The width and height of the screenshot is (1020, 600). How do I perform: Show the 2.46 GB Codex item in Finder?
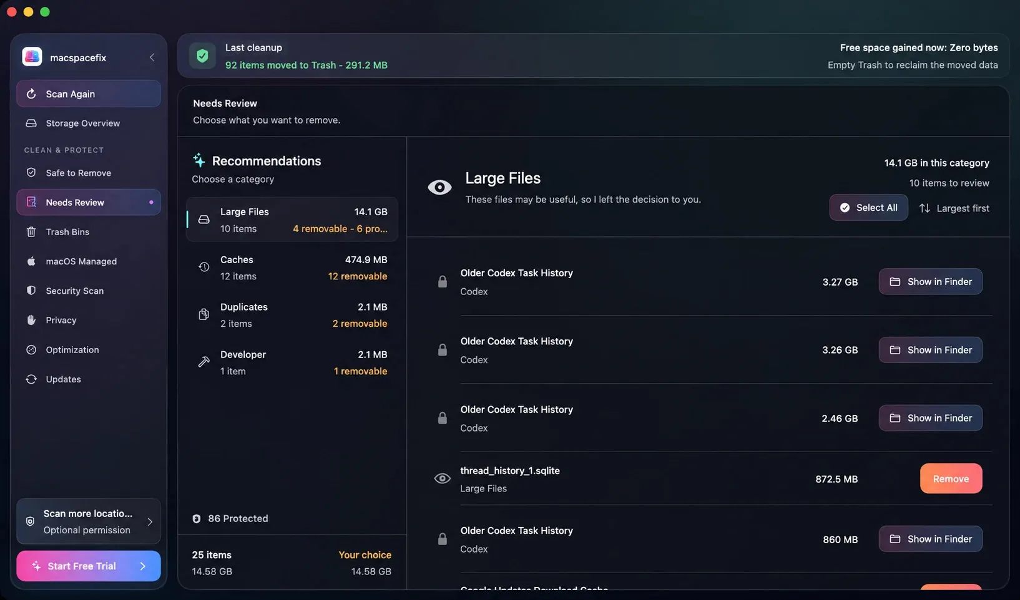930,418
